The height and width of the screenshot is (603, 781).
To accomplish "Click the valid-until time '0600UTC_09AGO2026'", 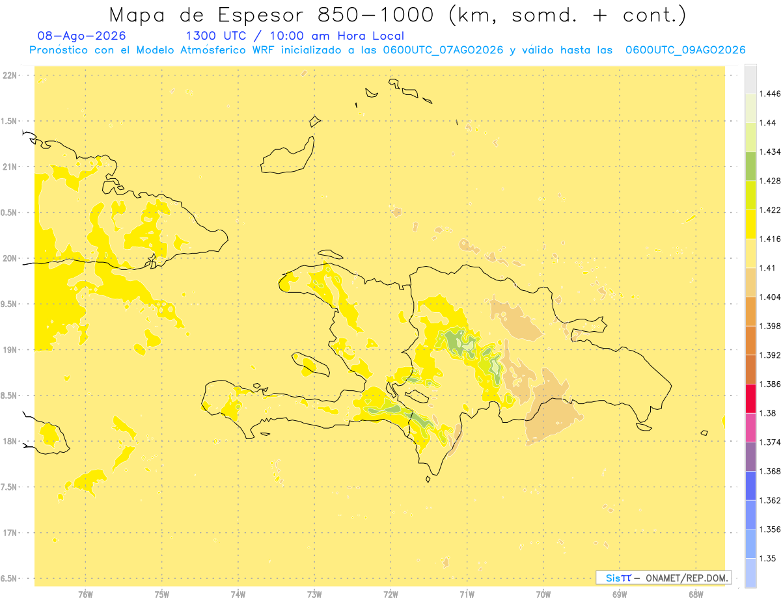I will tap(685, 50).
